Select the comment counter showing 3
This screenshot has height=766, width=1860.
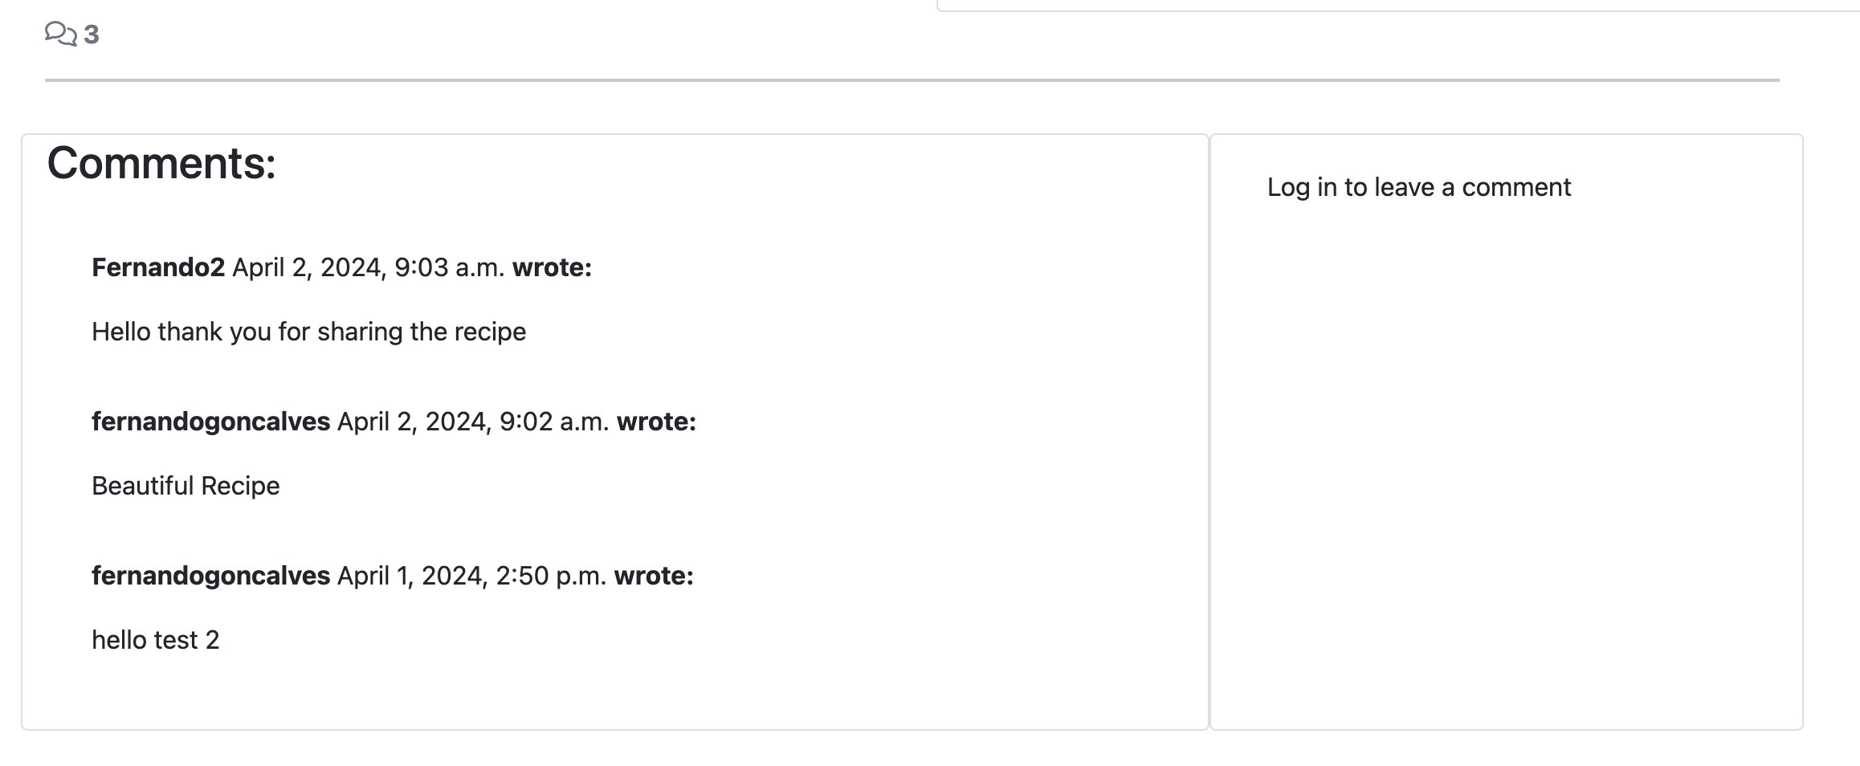click(92, 35)
